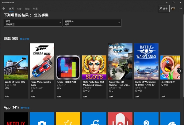Image resolution: width=184 pixels, height=125 pixels.
Task: Click Slots Party: Free Slot Machine title
Action: [94, 83]
